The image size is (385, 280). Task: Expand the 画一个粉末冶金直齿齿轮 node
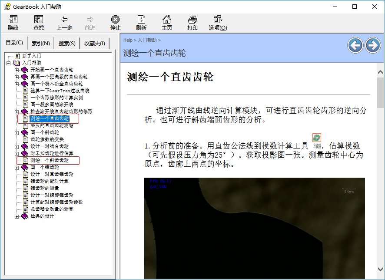click(x=17, y=84)
